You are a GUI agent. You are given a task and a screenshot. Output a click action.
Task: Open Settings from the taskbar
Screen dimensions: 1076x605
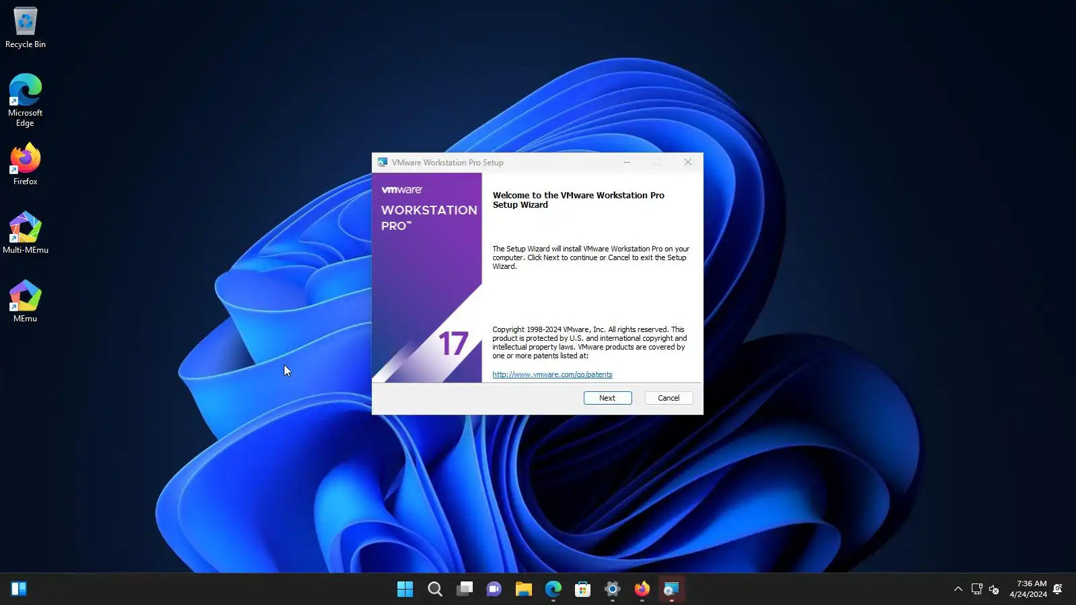pos(613,589)
